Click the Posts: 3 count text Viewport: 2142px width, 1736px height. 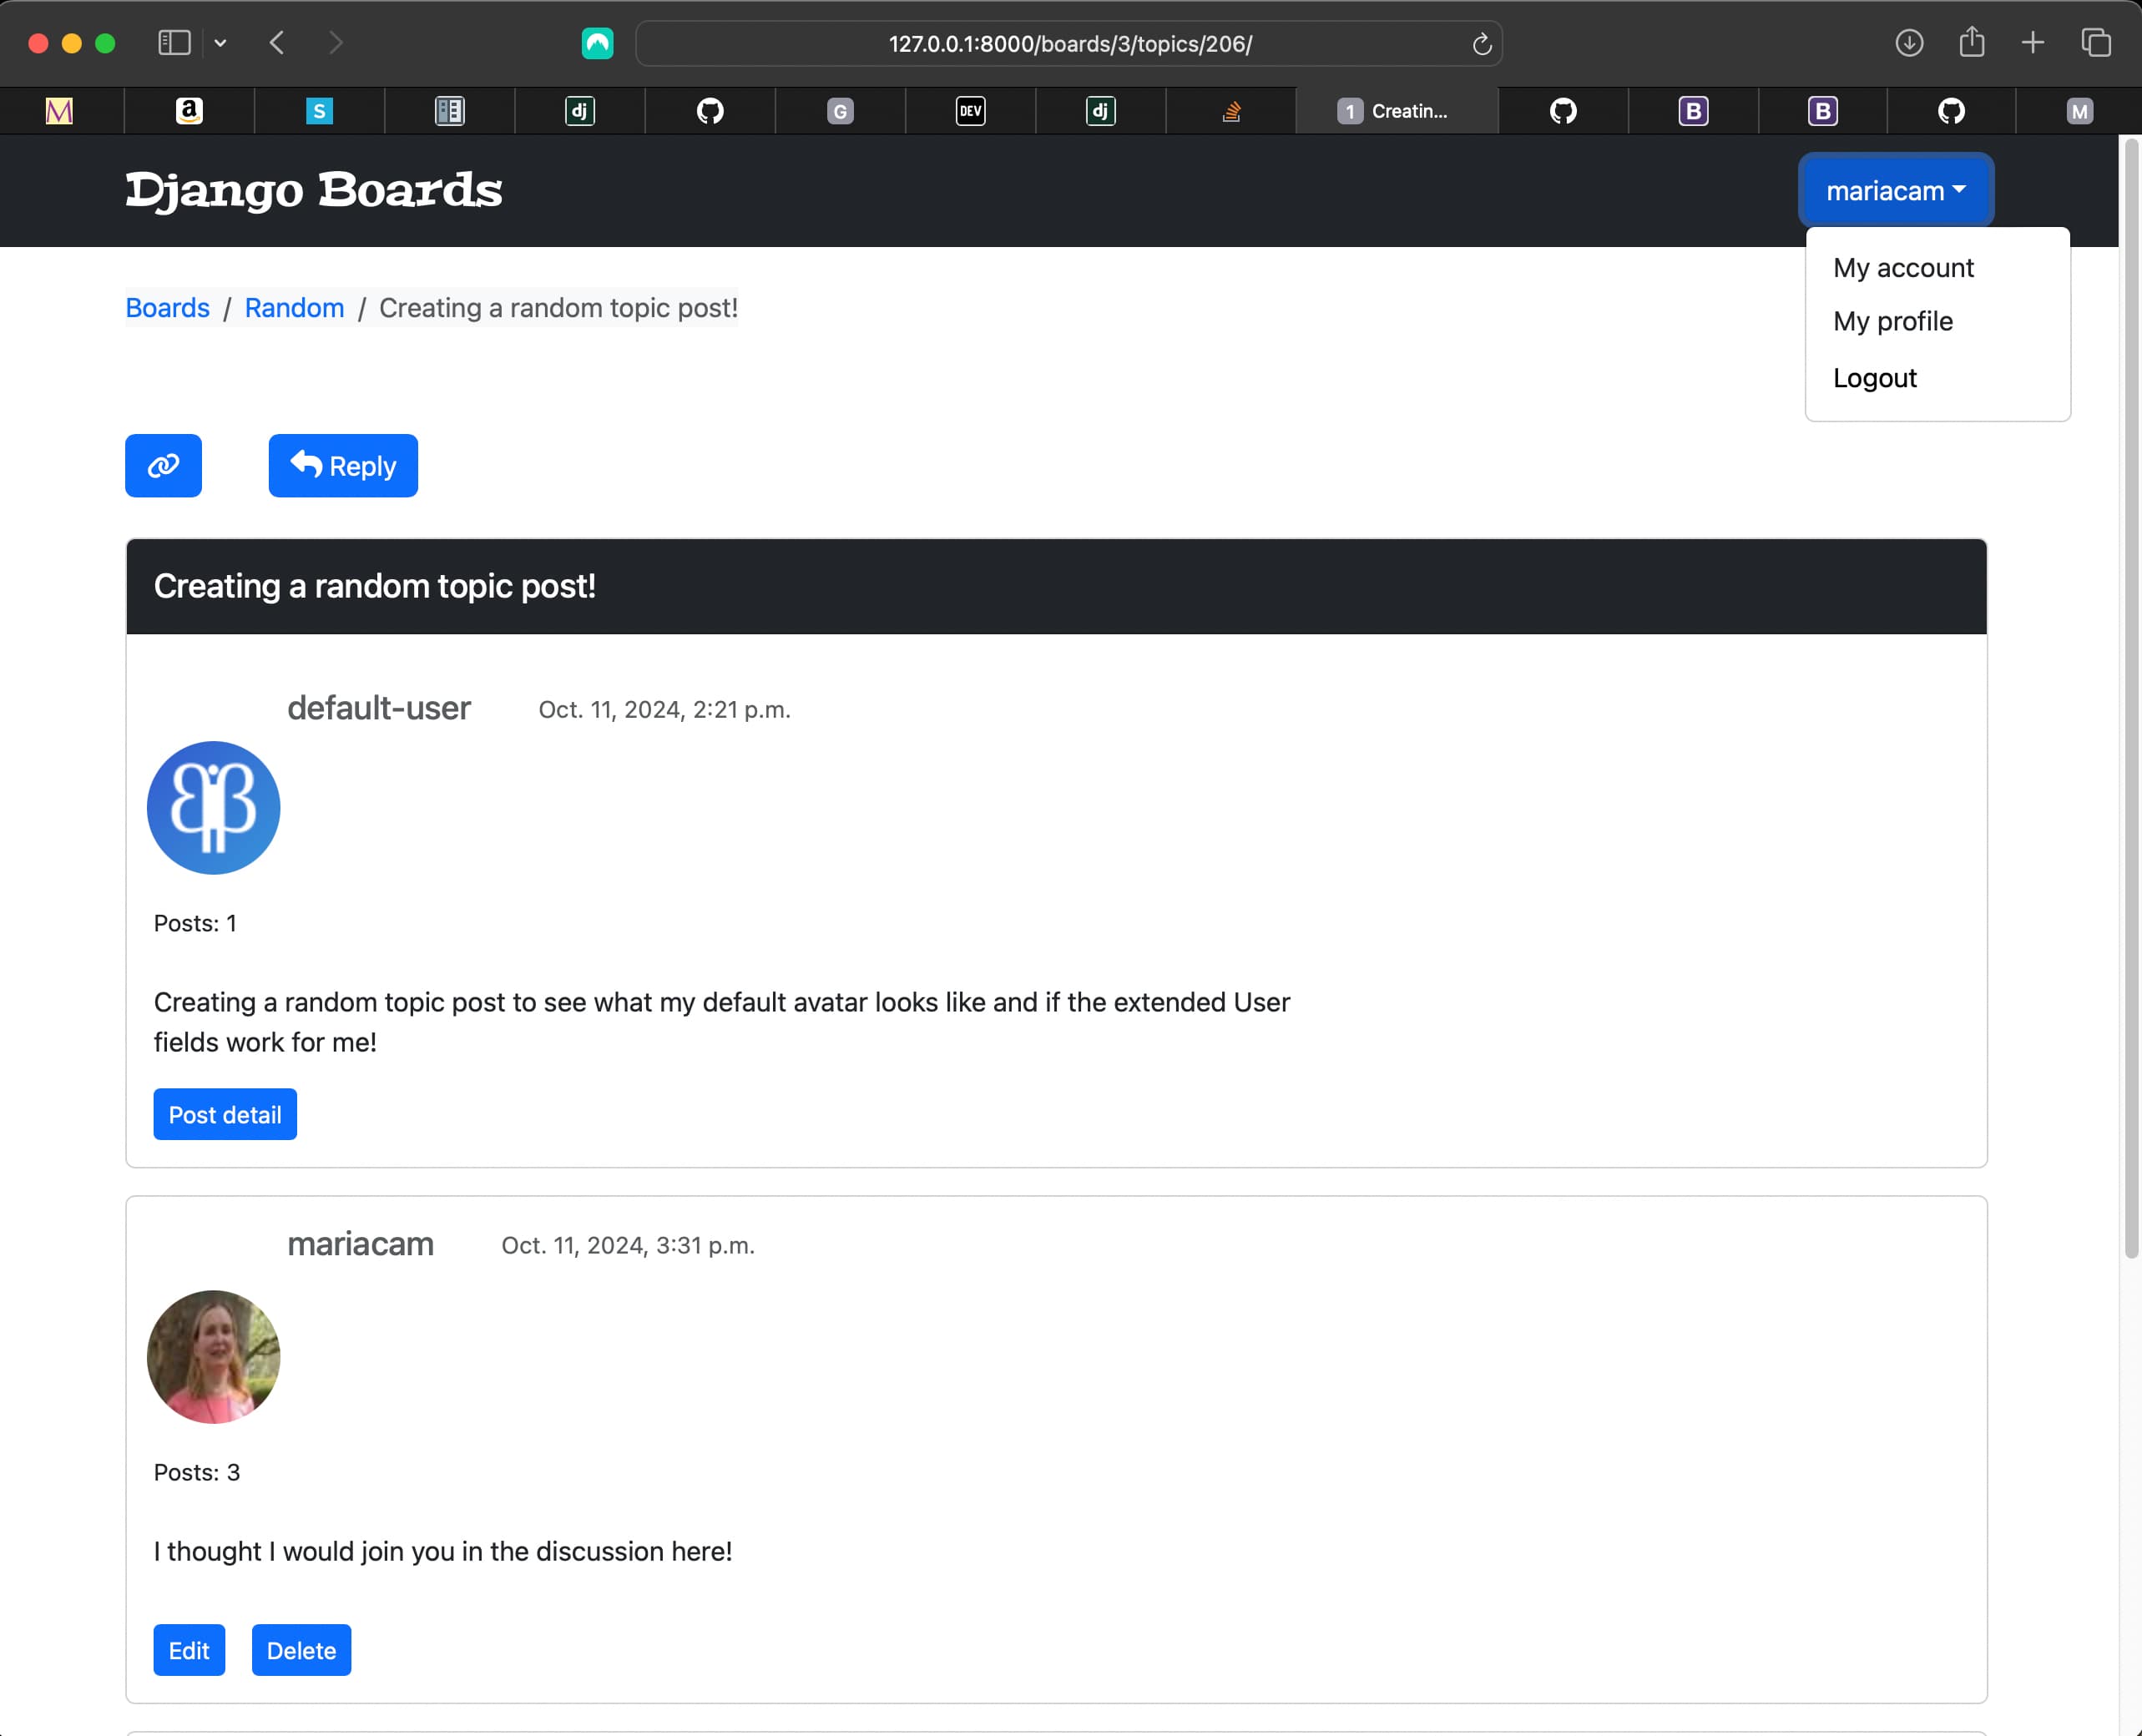pos(197,1472)
